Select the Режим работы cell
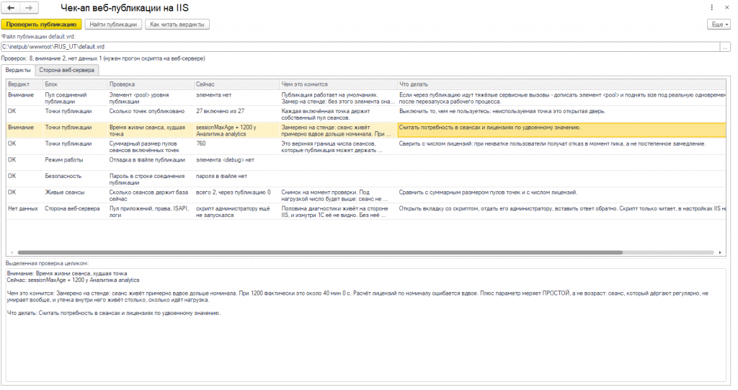 coord(75,162)
